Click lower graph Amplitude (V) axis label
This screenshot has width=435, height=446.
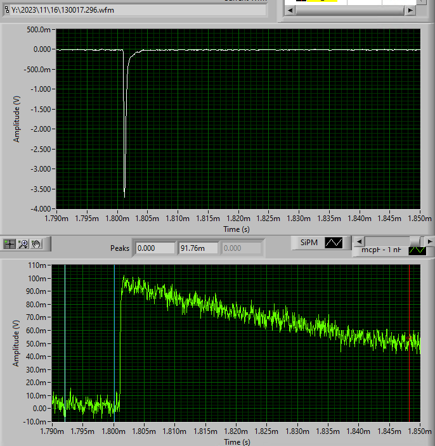click(16, 343)
